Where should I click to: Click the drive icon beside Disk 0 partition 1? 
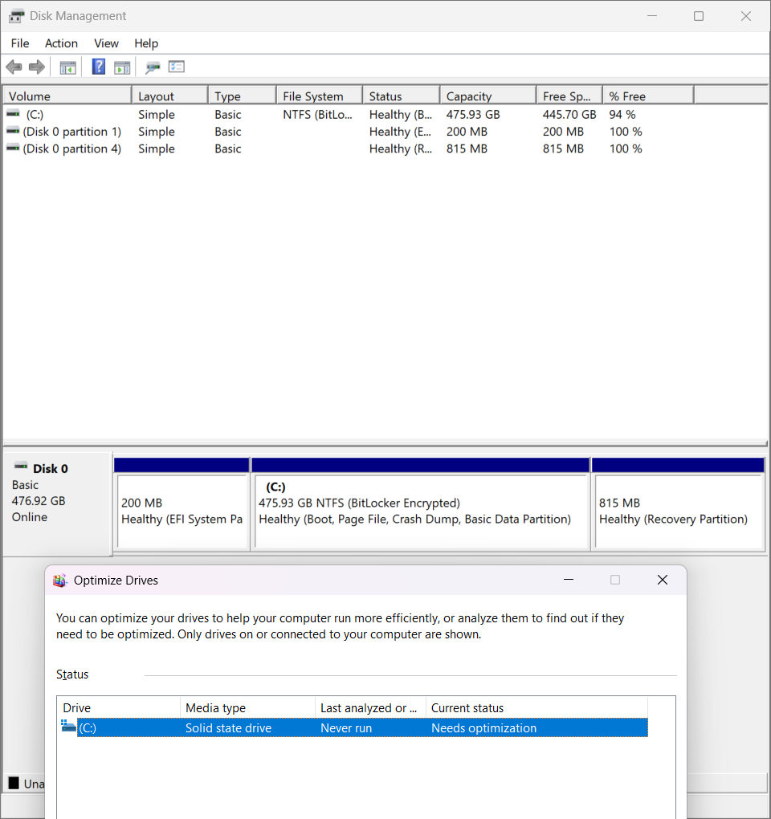pyautogui.click(x=13, y=131)
